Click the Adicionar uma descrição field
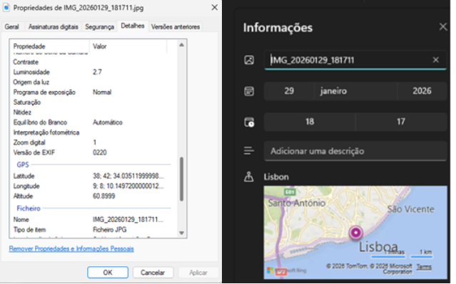This screenshot has height=284, width=456. [355, 151]
